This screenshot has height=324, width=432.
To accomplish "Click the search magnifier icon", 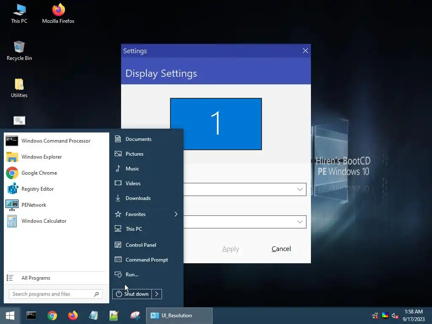I will [97, 294].
